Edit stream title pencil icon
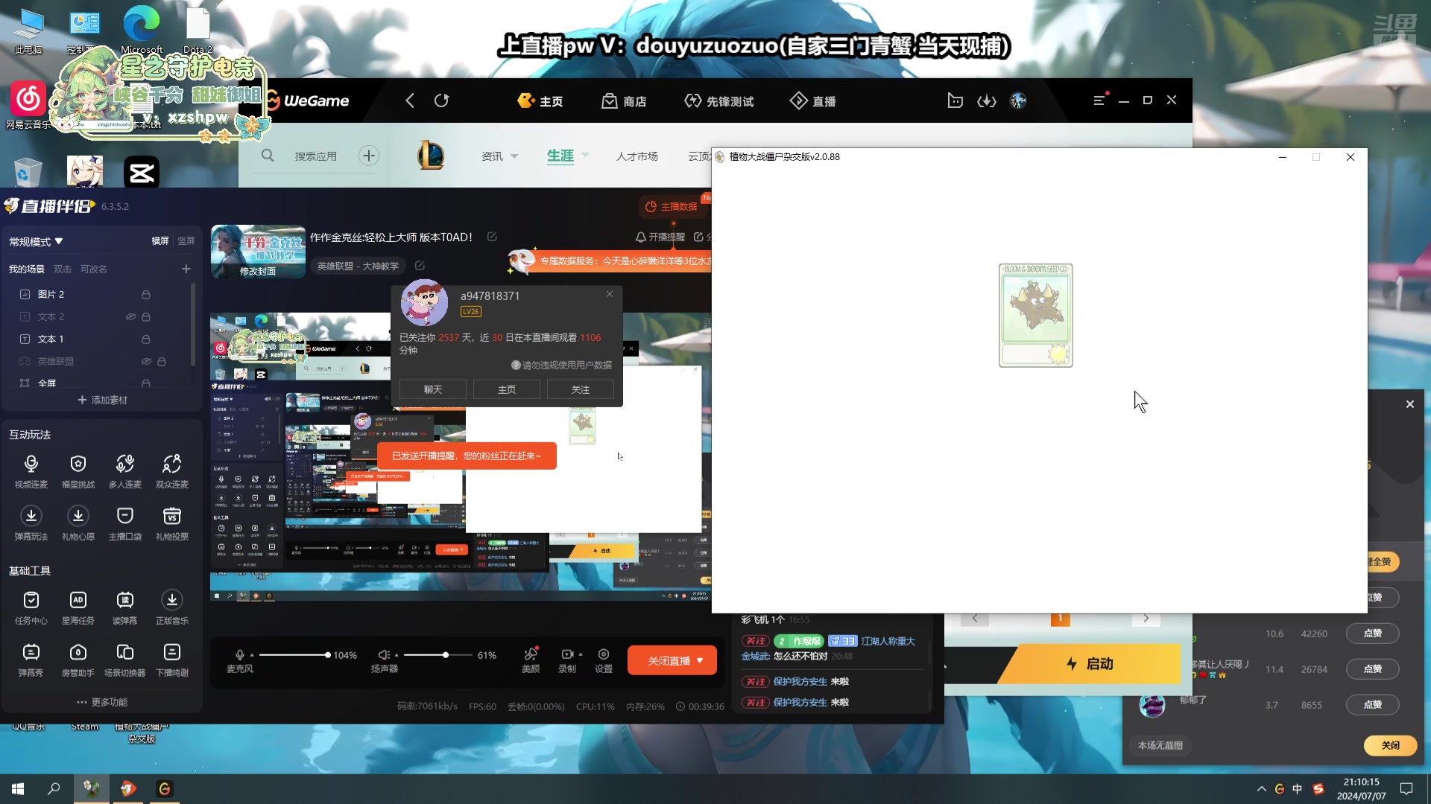Image resolution: width=1431 pixels, height=804 pixels. point(492,237)
